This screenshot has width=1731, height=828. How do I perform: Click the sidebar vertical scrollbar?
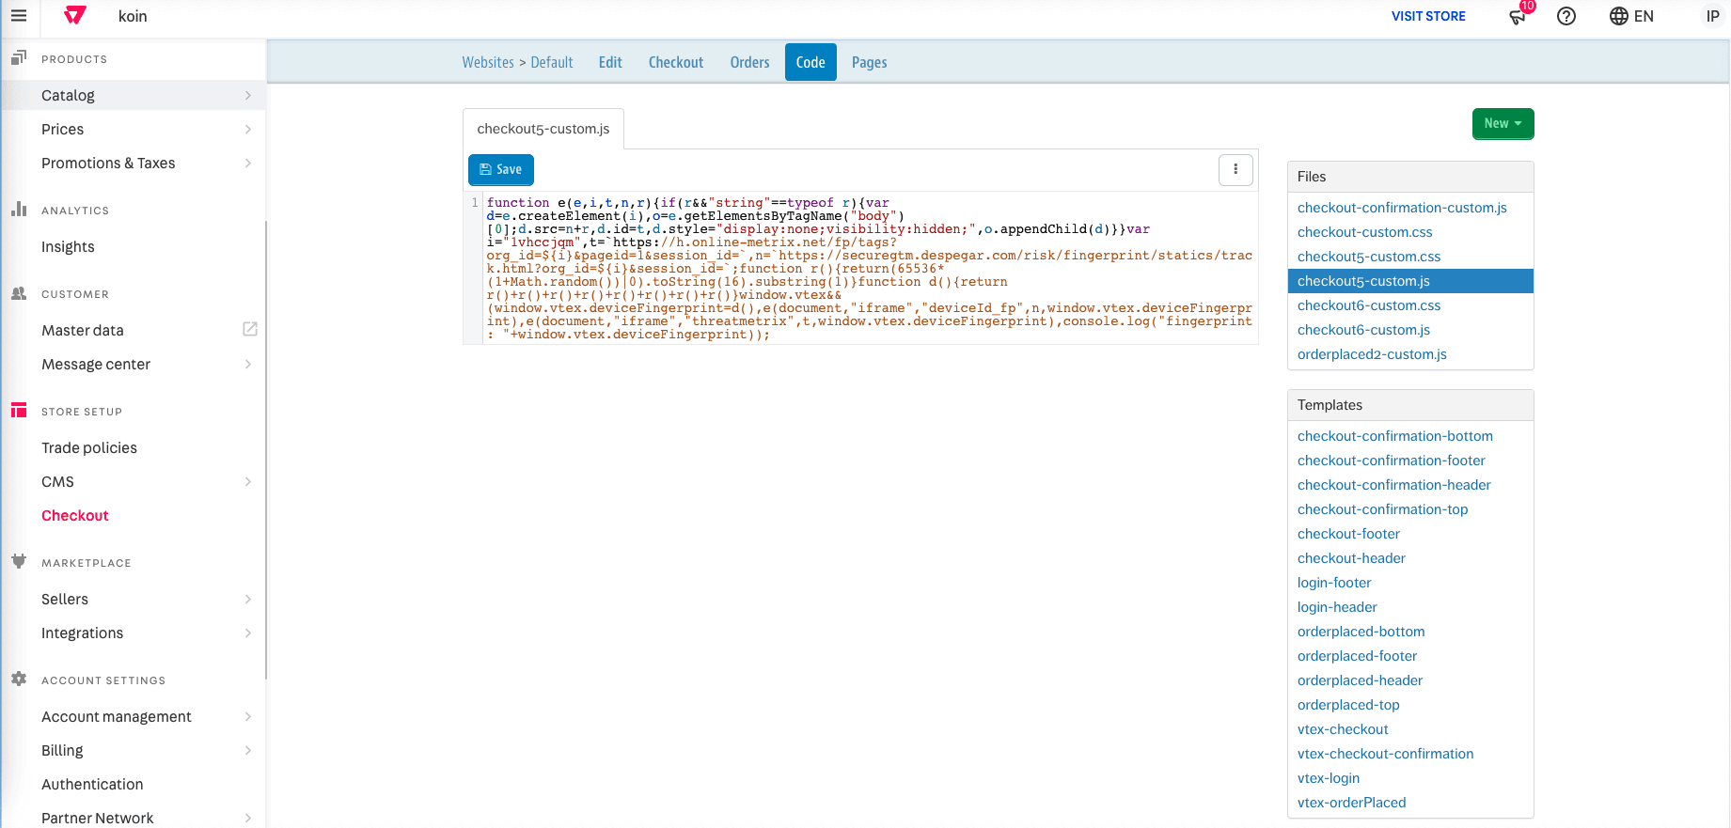266,449
